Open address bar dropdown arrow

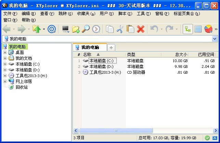pyautogui.click(x=215, y=39)
